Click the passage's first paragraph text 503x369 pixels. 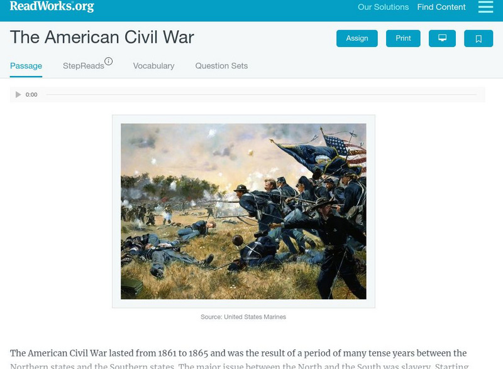tap(239, 359)
